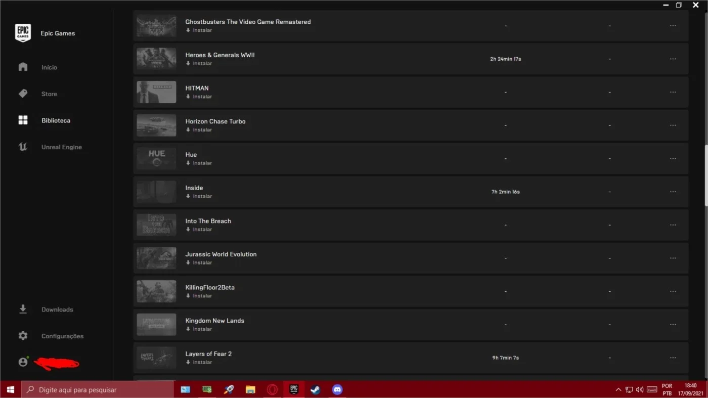The image size is (708, 398).
Task: Open options menu for Jurassic World Evolution
Action: click(673, 258)
